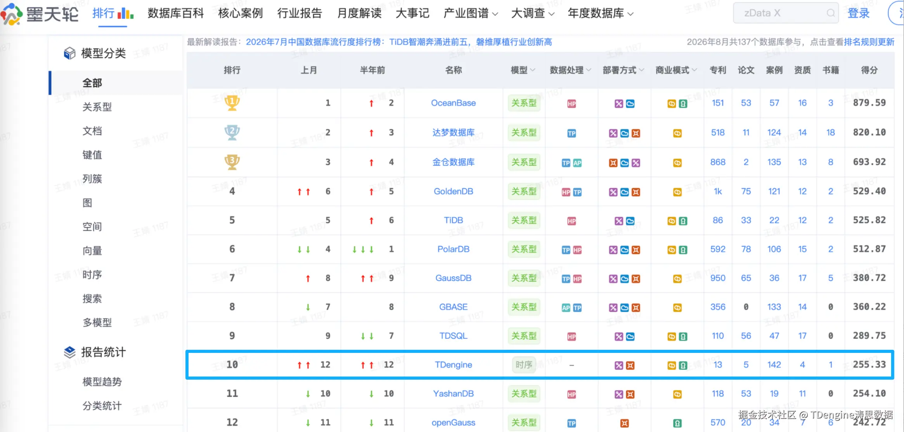
Task: Open the 排行 ranking bar chart icon
Action: 126,14
